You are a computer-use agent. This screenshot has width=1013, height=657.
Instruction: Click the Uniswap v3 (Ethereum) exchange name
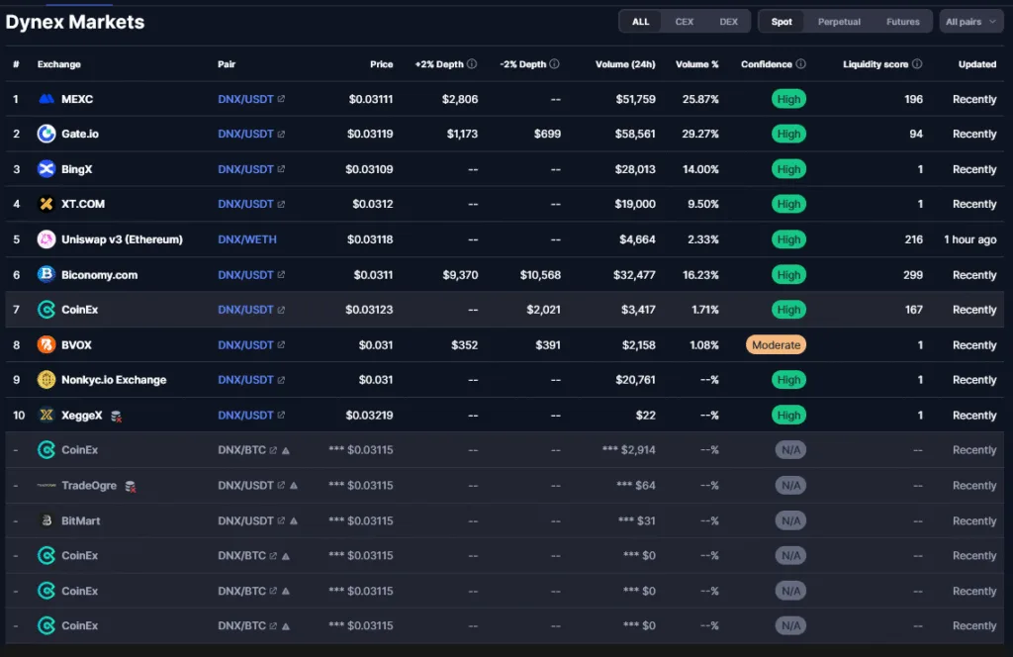tap(122, 239)
